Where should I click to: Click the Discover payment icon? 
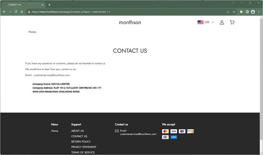(x=190, y=131)
